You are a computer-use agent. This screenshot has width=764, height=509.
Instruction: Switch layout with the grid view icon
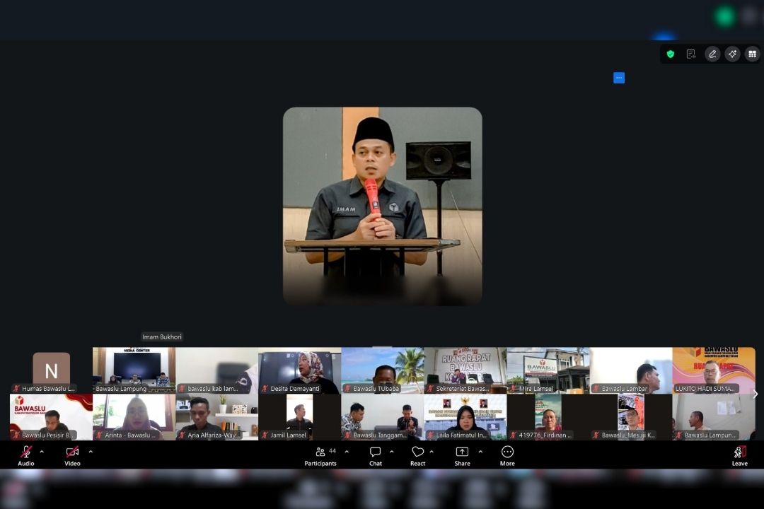pos(752,54)
